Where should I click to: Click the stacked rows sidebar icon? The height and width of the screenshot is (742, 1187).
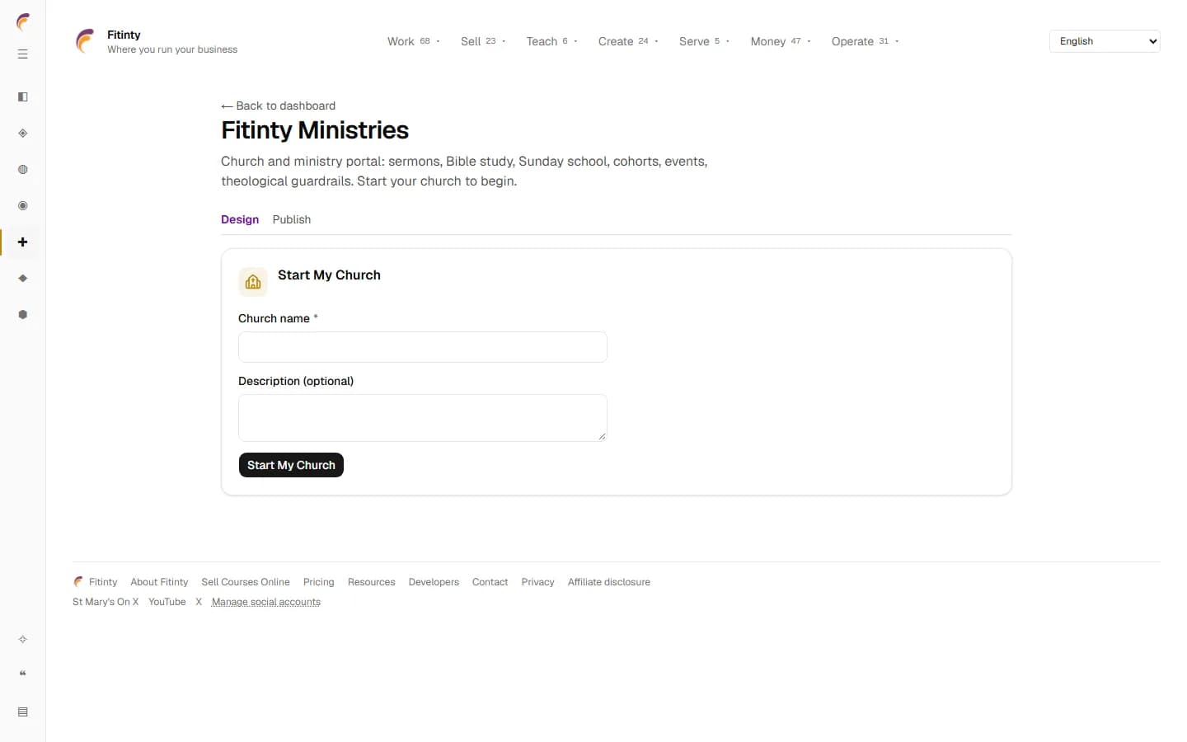point(23,712)
